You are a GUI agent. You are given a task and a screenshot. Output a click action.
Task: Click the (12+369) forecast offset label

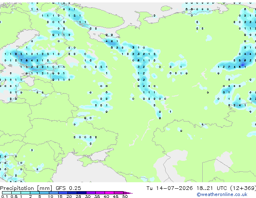pos(243,188)
